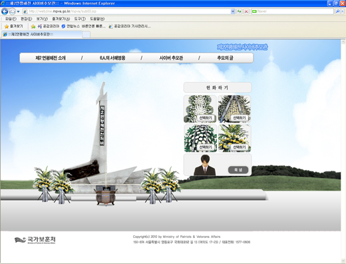This screenshot has width=346, height=264.
Task: Click the bowing man image
Action: tap(204, 165)
